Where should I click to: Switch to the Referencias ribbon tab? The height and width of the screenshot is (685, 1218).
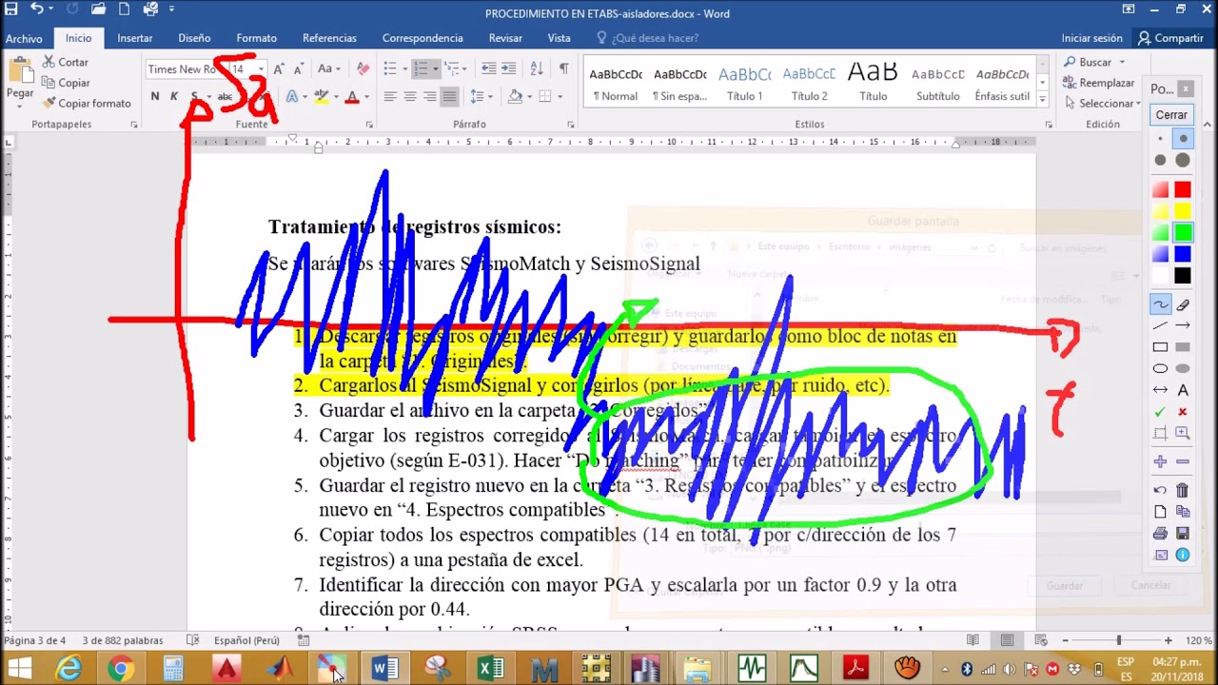click(329, 38)
